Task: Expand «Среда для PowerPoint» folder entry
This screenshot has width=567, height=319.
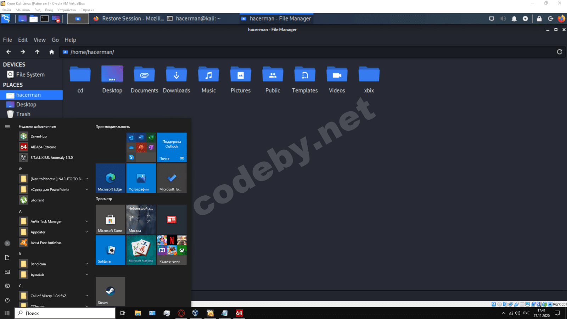Action: click(x=87, y=190)
